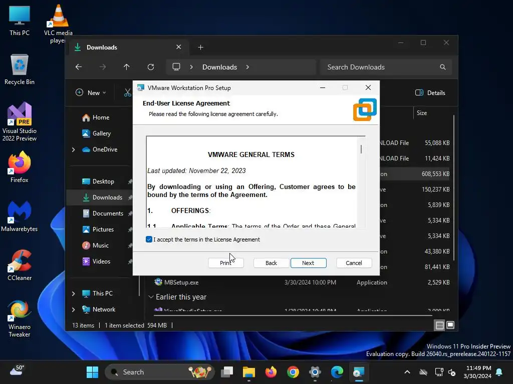This screenshot has height=384, width=513.
Task: Refresh the Downloads folder view
Action: pos(151,67)
